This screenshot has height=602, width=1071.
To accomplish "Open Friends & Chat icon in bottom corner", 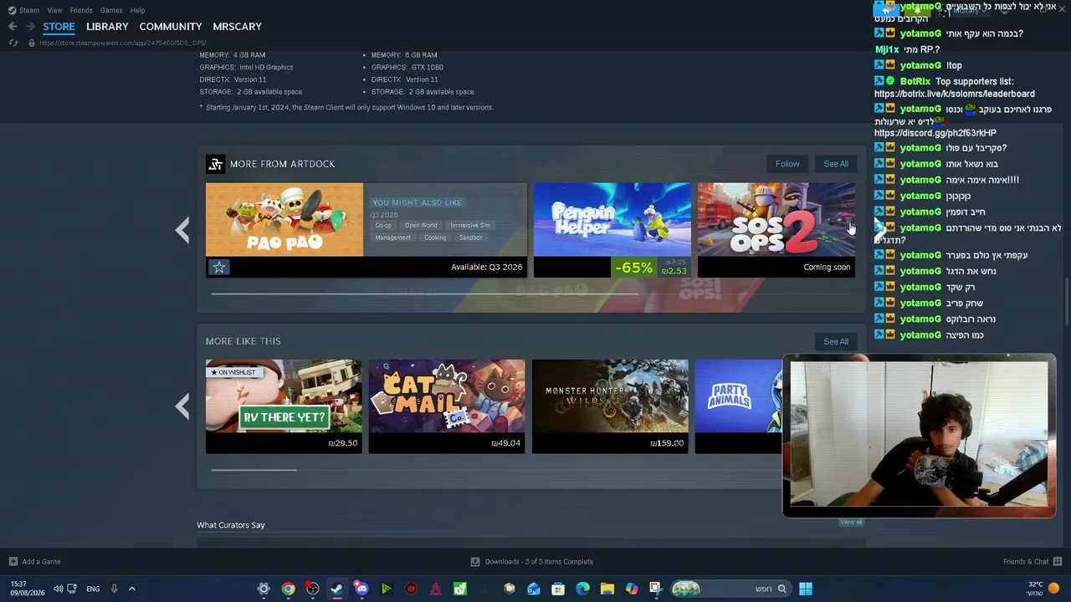I will pos(1058,562).
